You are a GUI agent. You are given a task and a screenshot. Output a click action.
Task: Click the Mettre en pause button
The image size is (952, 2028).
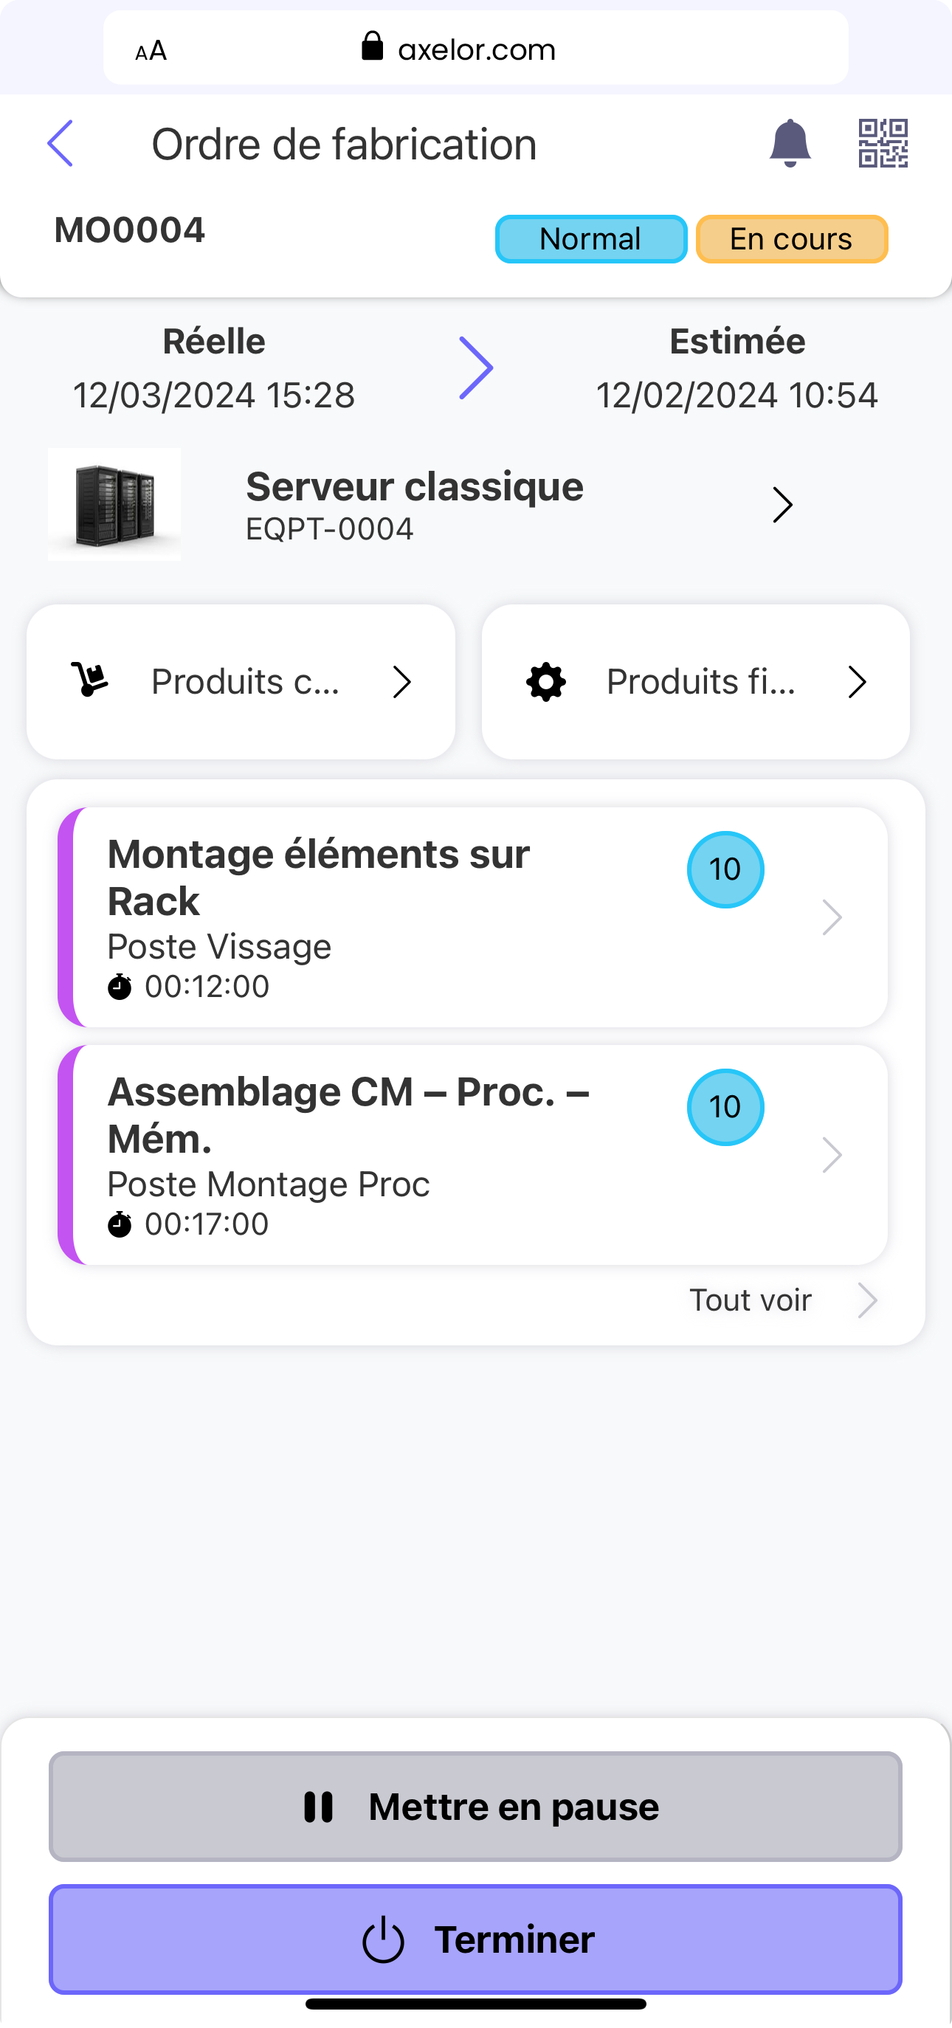coord(475,1806)
